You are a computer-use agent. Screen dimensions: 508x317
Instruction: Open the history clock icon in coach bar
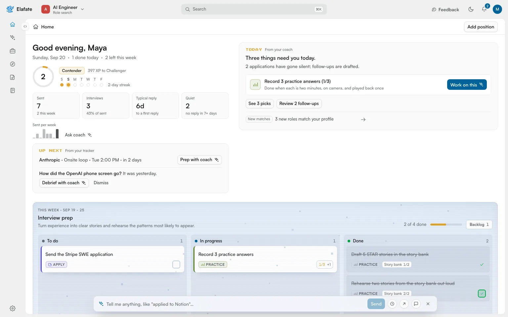(392, 304)
